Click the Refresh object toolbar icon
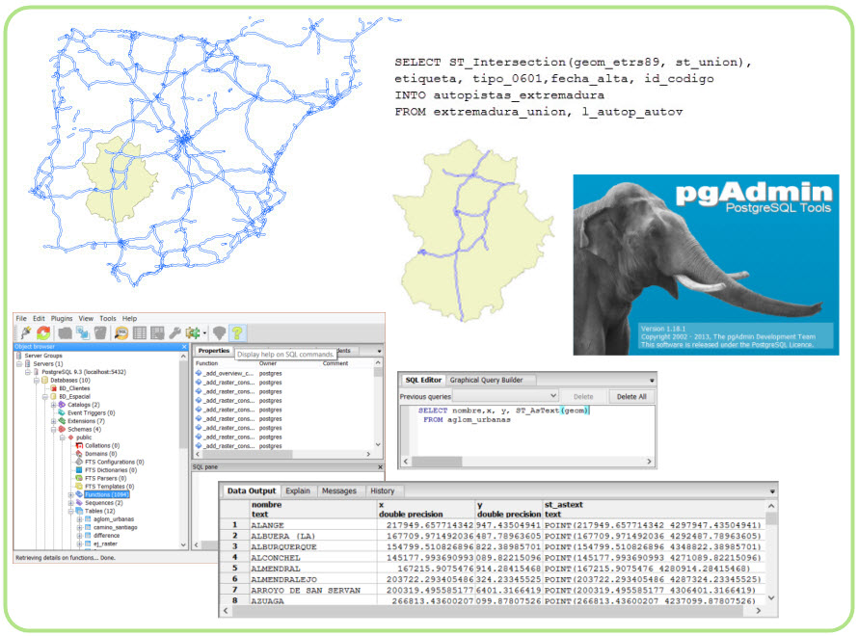The image size is (858, 636). pos(43,332)
